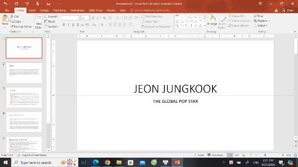Toggle Italic text formatting

pyautogui.click(x=69, y=25)
